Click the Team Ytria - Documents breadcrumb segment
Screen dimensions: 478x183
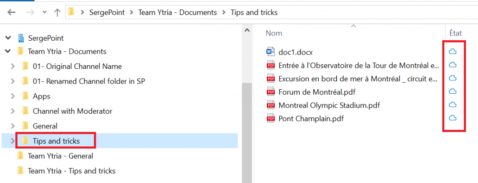click(177, 12)
